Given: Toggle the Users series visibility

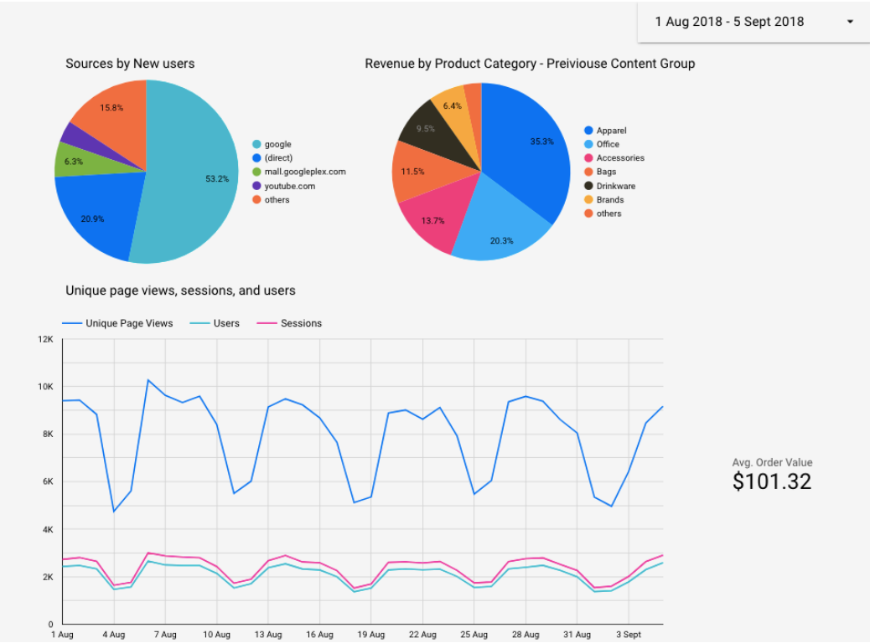Looking at the screenshot, I should tap(218, 323).
